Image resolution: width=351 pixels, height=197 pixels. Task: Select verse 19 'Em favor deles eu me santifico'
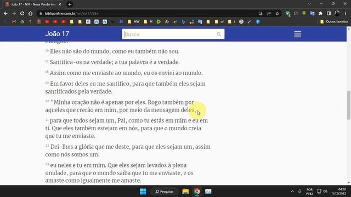[x=126, y=88]
